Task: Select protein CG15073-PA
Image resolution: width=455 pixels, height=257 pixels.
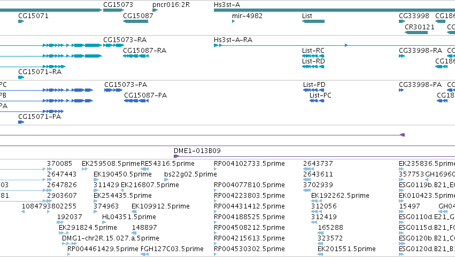Action: point(126,85)
